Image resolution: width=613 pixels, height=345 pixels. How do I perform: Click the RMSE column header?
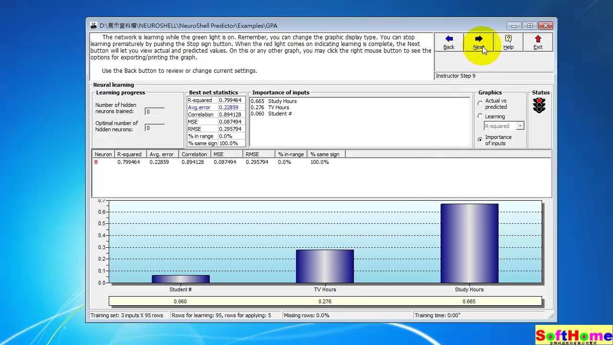point(259,154)
